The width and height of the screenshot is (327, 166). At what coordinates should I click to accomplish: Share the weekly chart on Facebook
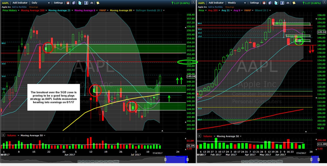tap(282, 3)
